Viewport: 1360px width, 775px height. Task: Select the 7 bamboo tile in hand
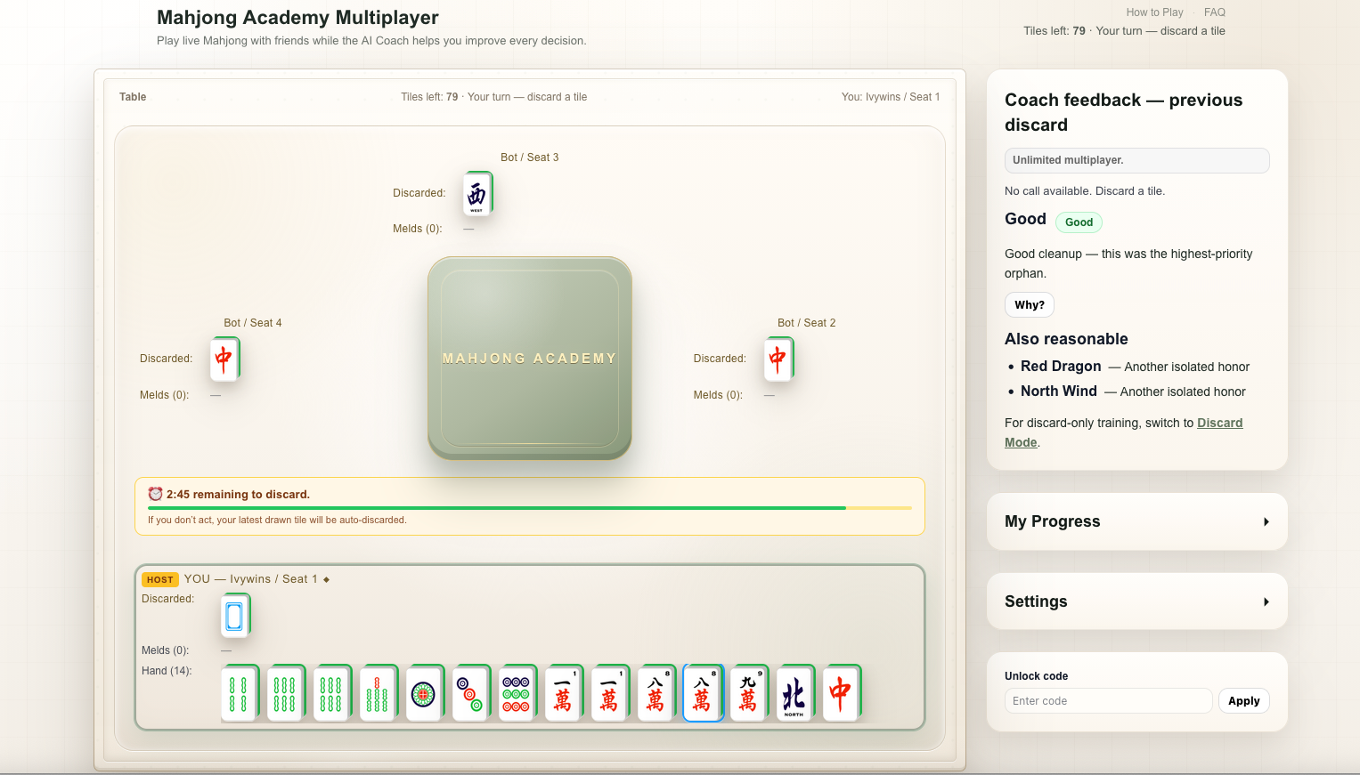[x=378, y=693]
